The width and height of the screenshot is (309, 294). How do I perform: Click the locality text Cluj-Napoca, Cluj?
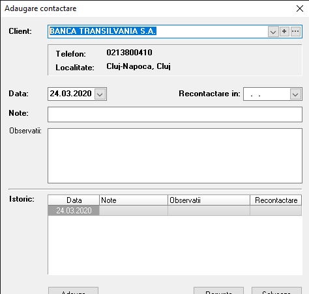[138, 66]
